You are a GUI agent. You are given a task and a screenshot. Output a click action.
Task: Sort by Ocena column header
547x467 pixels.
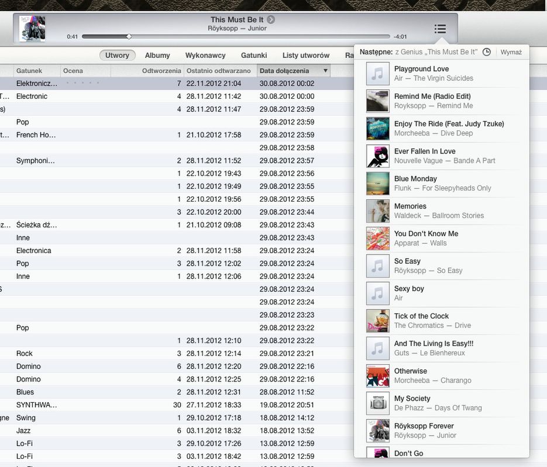(x=85, y=71)
